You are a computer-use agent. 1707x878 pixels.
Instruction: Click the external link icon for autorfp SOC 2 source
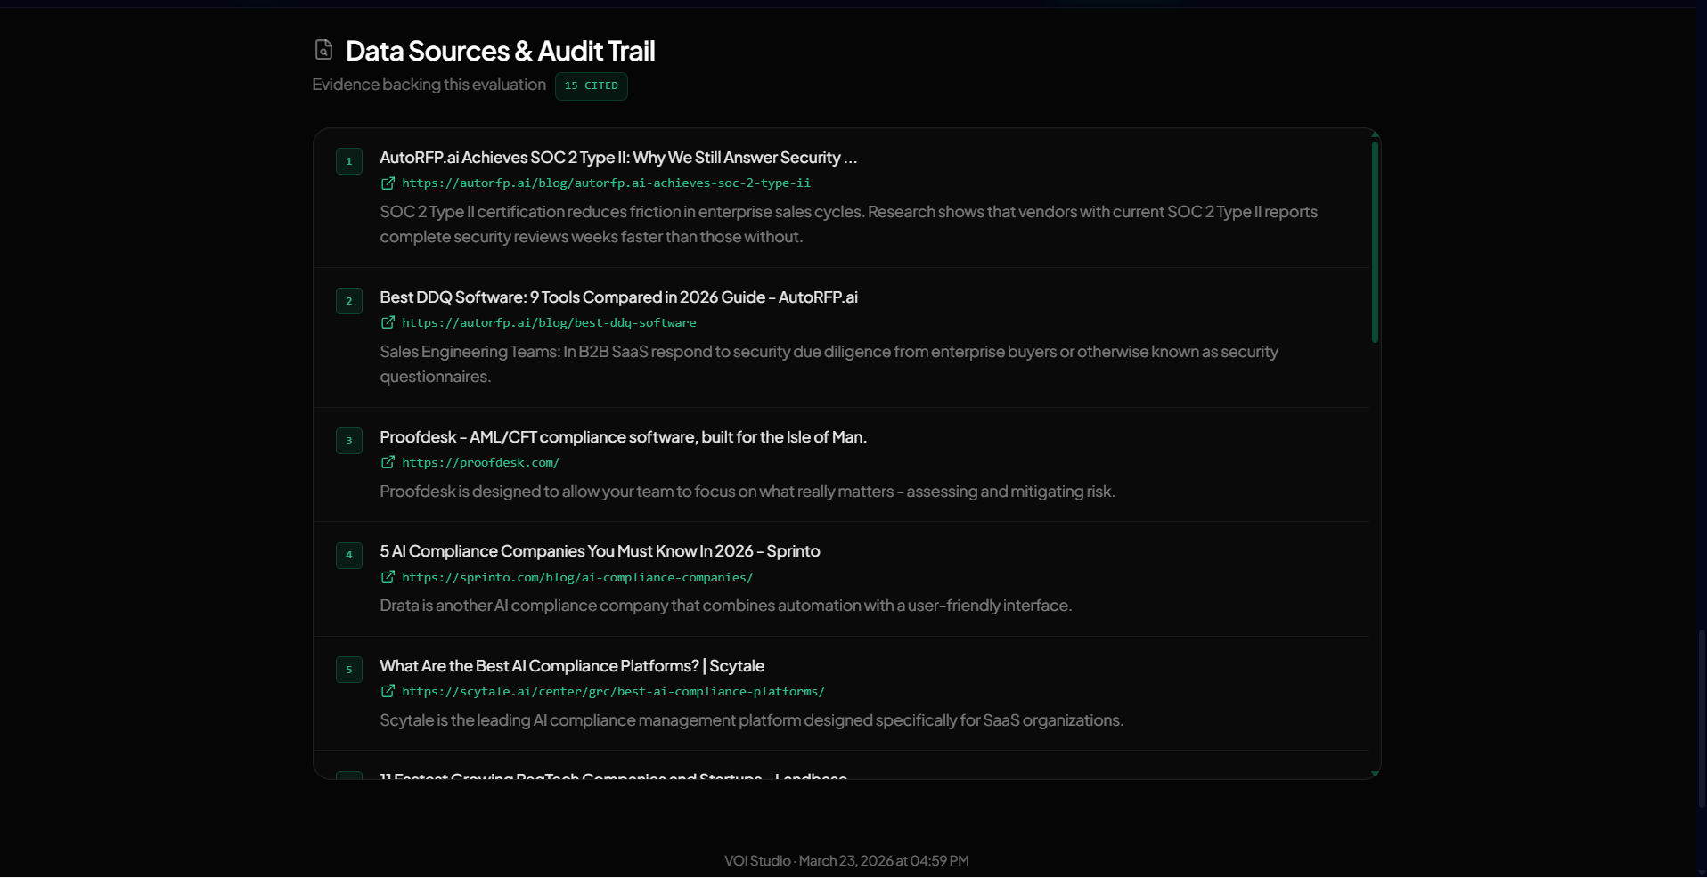click(388, 183)
